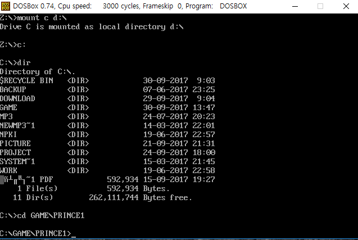Click the date 19-06-2017 22:57

pos(179,134)
